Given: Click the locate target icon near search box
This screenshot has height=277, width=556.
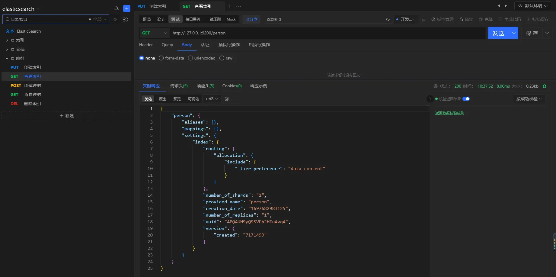Looking at the screenshot, I should (115, 19).
